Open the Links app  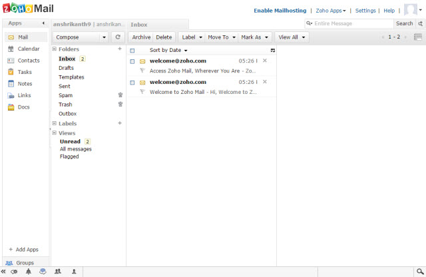(x=19, y=95)
